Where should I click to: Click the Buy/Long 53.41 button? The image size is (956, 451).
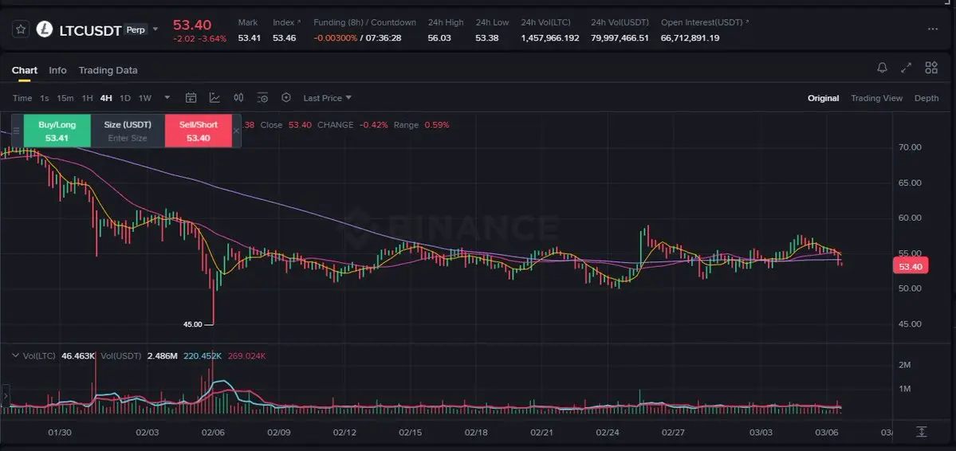(x=57, y=131)
